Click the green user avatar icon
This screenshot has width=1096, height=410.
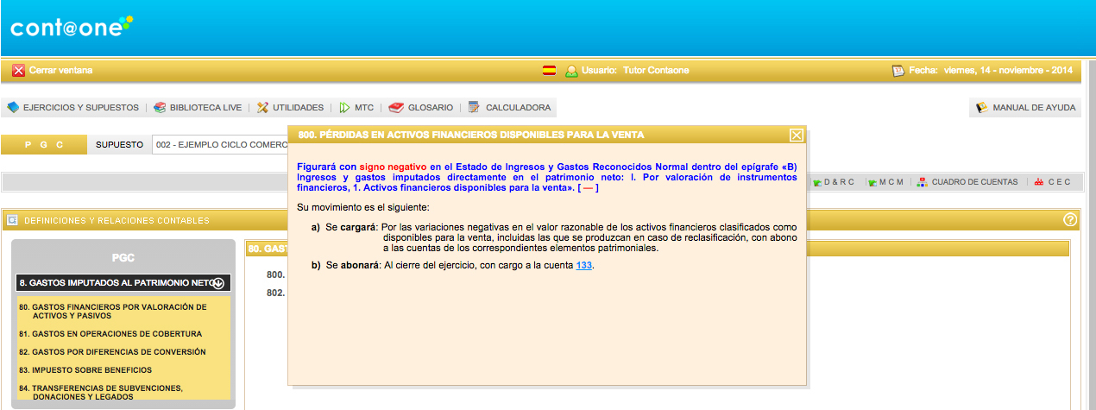pyautogui.click(x=571, y=71)
